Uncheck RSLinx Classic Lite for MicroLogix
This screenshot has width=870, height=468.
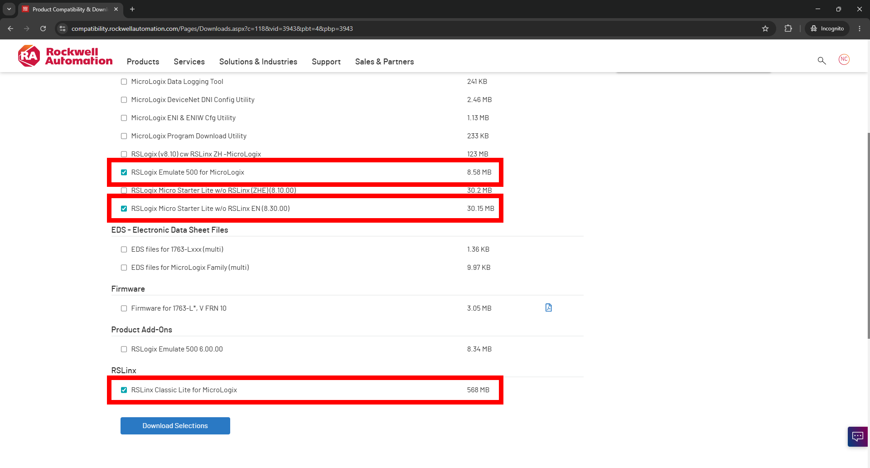pos(124,390)
